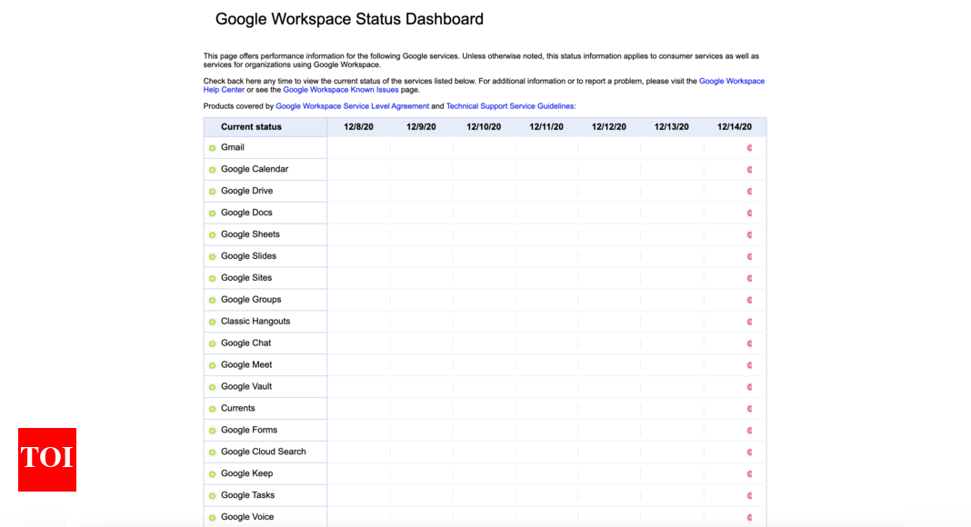Click the Gmail service name
Viewport: 971px width, 527px height.
232,147
